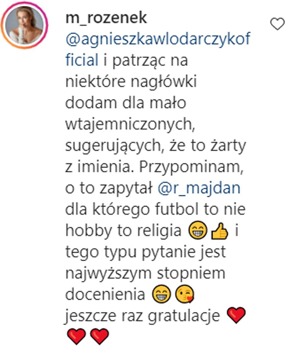Open m_rozenek's profile picture story
This screenshot has height=346, width=297.
[24, 25]
